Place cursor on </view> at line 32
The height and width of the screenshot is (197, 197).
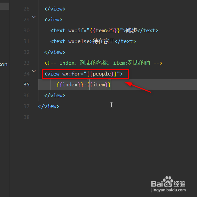[x=55, y=52]
